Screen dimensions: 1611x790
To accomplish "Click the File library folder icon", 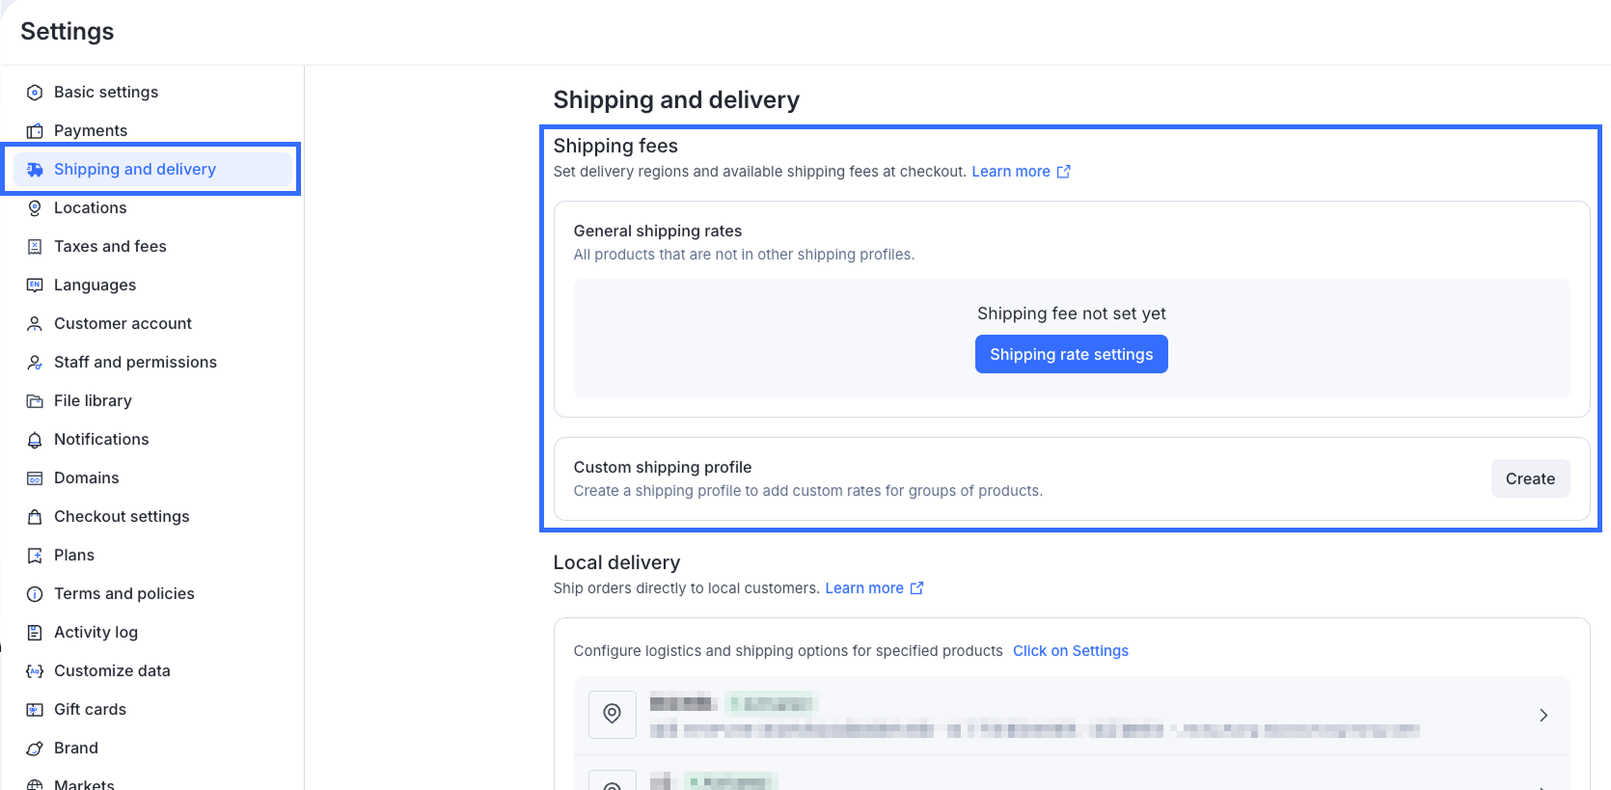I will click(35, 401).
